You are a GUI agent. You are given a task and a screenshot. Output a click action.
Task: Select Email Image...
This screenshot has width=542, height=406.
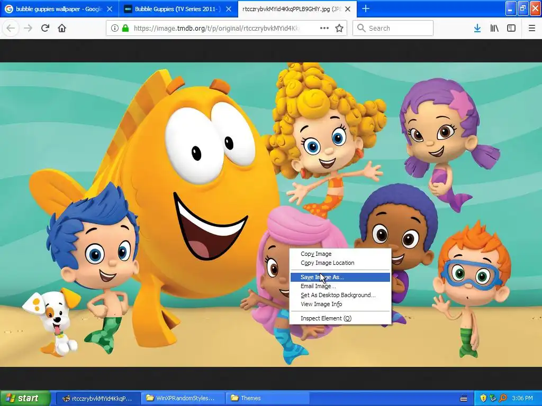(x=340, y=286)
